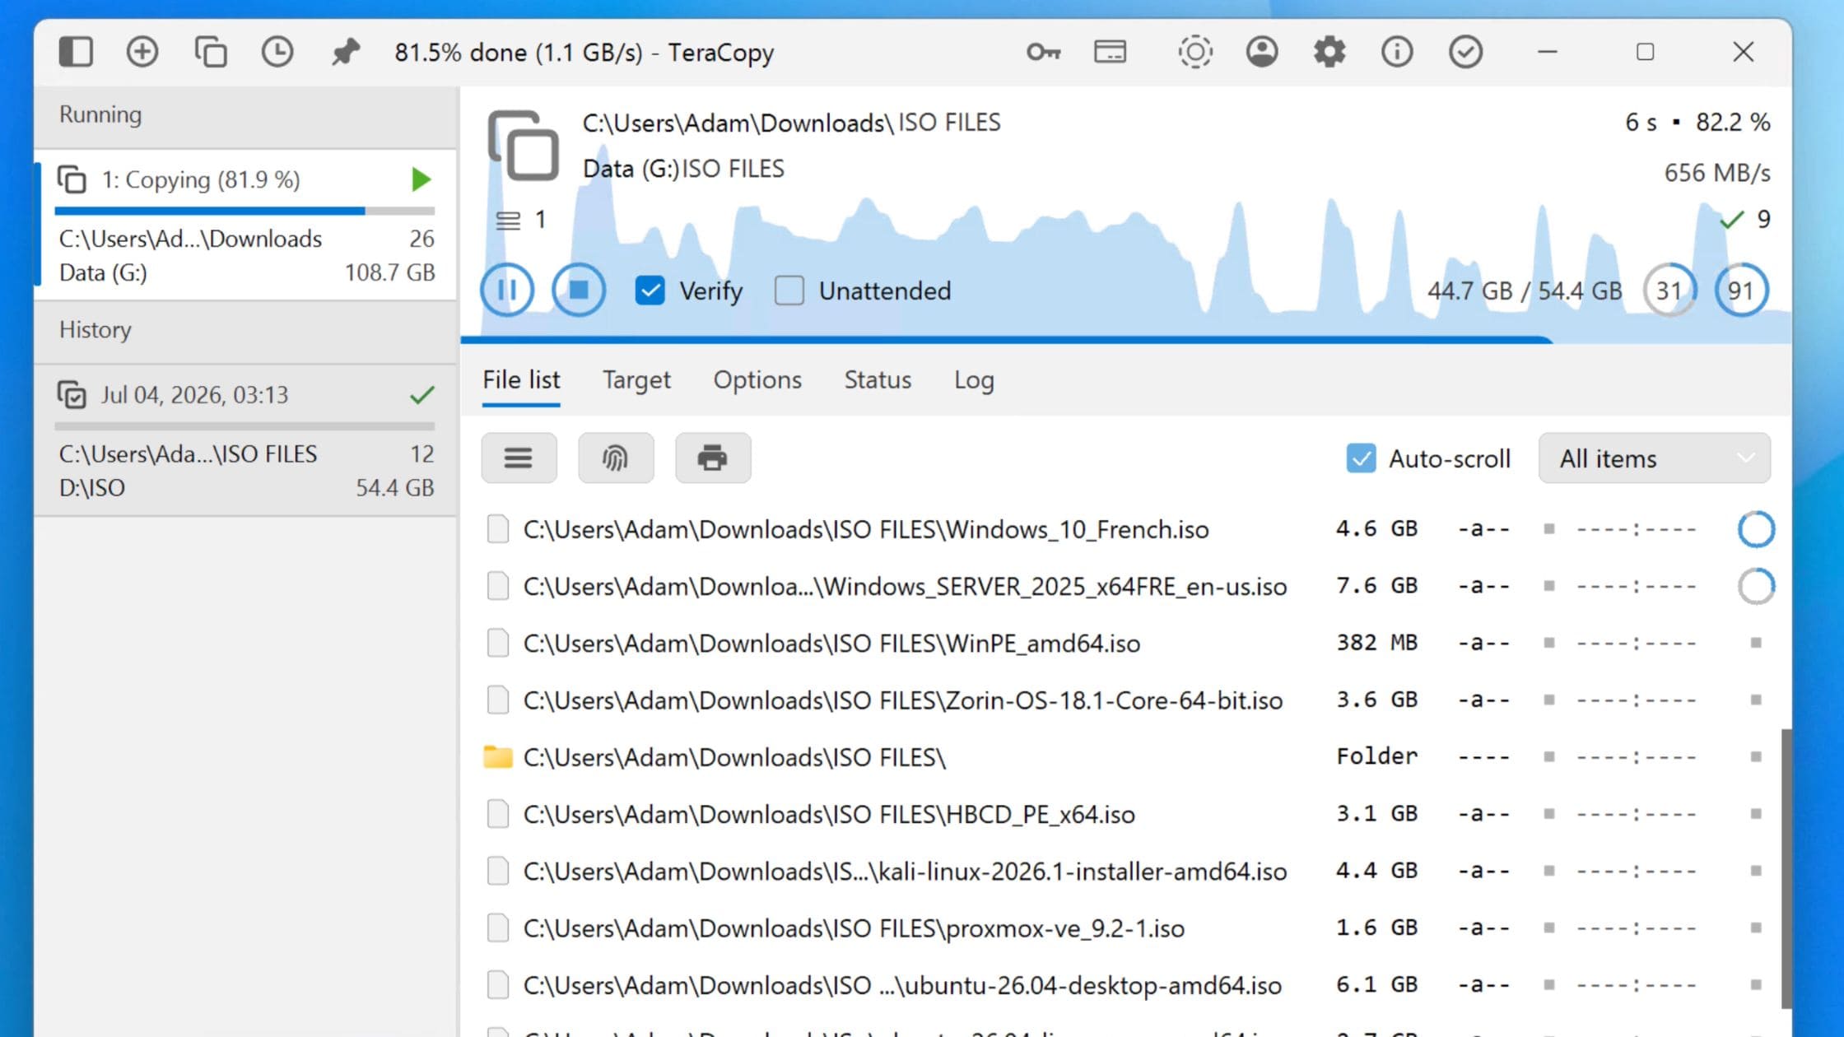Image resolution: width=1844 pixels, height=1037 pixels.
Task: Click the info circle icon
Action: click(1397, 52)
